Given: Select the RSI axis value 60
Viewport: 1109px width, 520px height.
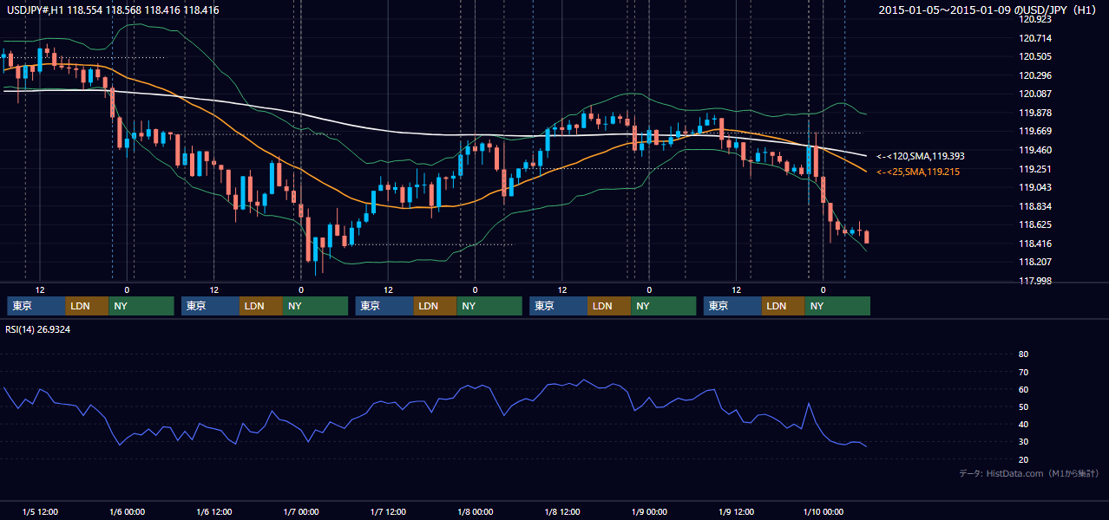Looking at the screenshot, I should [1023, 389].
